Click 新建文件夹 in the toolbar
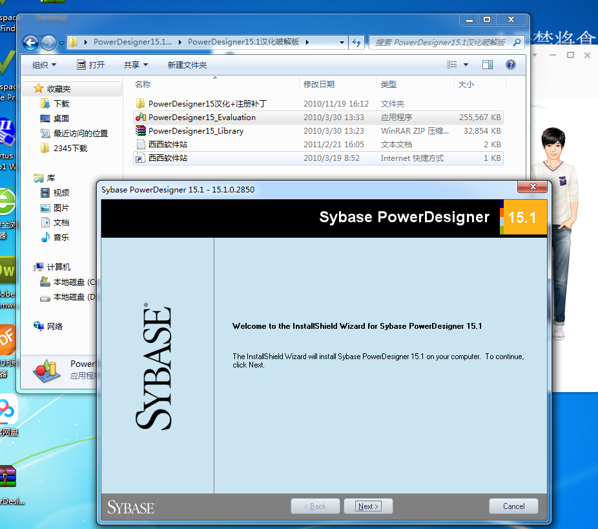The height and width of the screenshot is (529, 598). (187, 65)
